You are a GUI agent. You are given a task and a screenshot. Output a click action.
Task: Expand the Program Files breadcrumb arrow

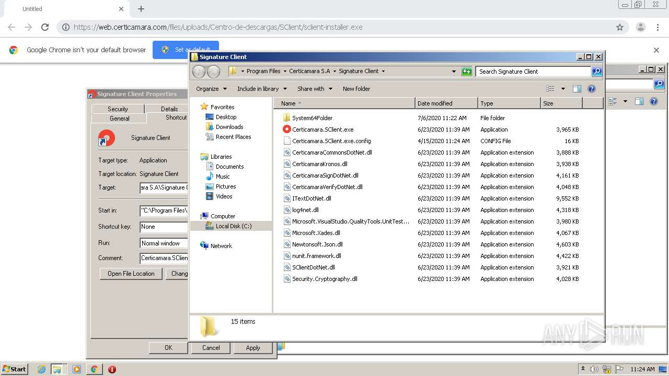[x=285, y=71]
